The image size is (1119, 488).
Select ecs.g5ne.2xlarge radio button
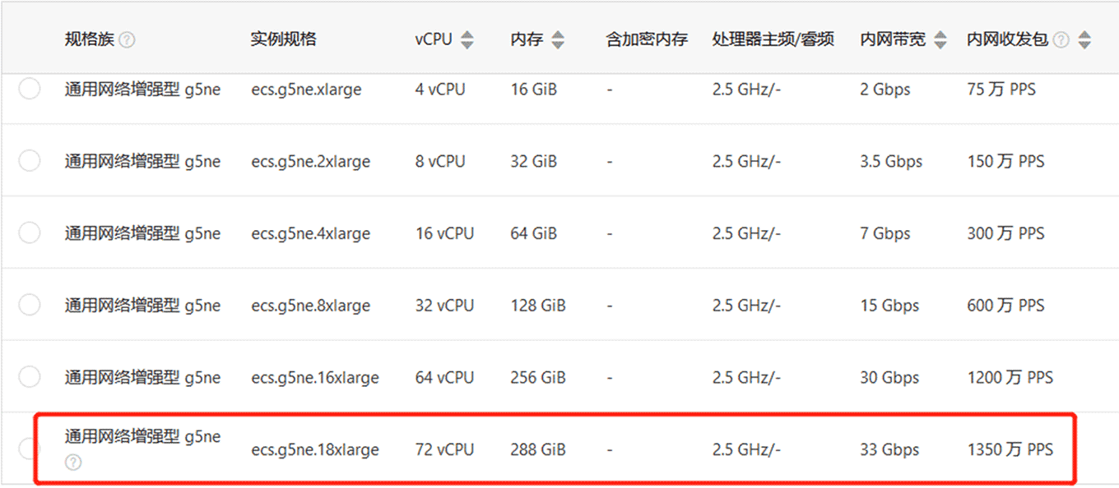pyautogui.click(x=30, y=161)
